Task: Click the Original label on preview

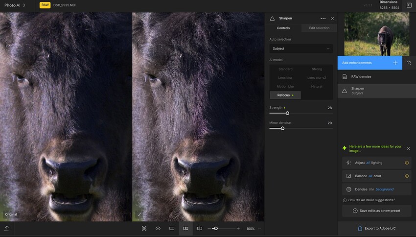Action: point(11,214)
